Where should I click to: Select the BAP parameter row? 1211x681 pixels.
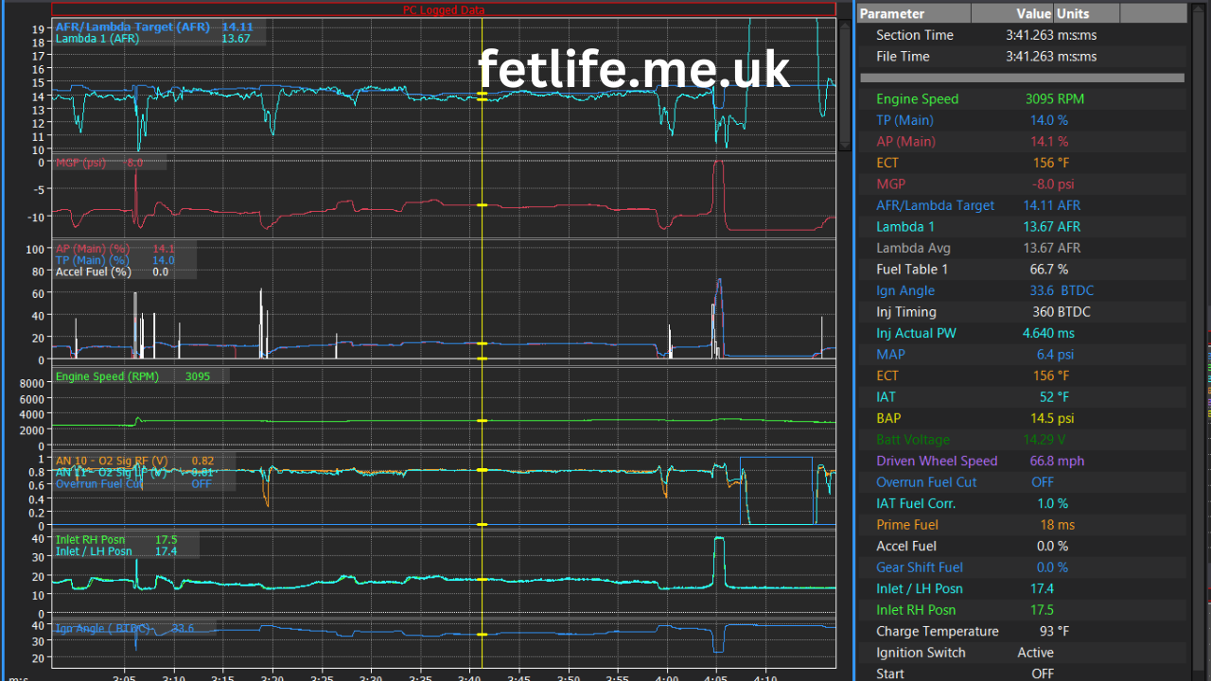1022,418
